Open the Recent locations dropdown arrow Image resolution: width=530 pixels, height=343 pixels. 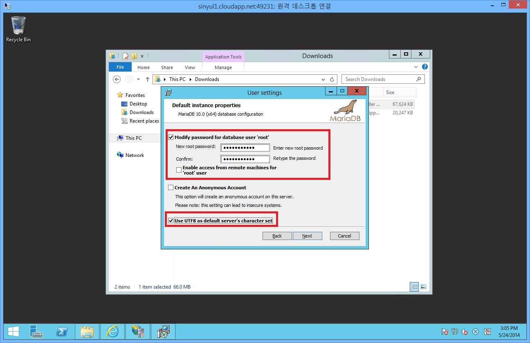(138, 79)
